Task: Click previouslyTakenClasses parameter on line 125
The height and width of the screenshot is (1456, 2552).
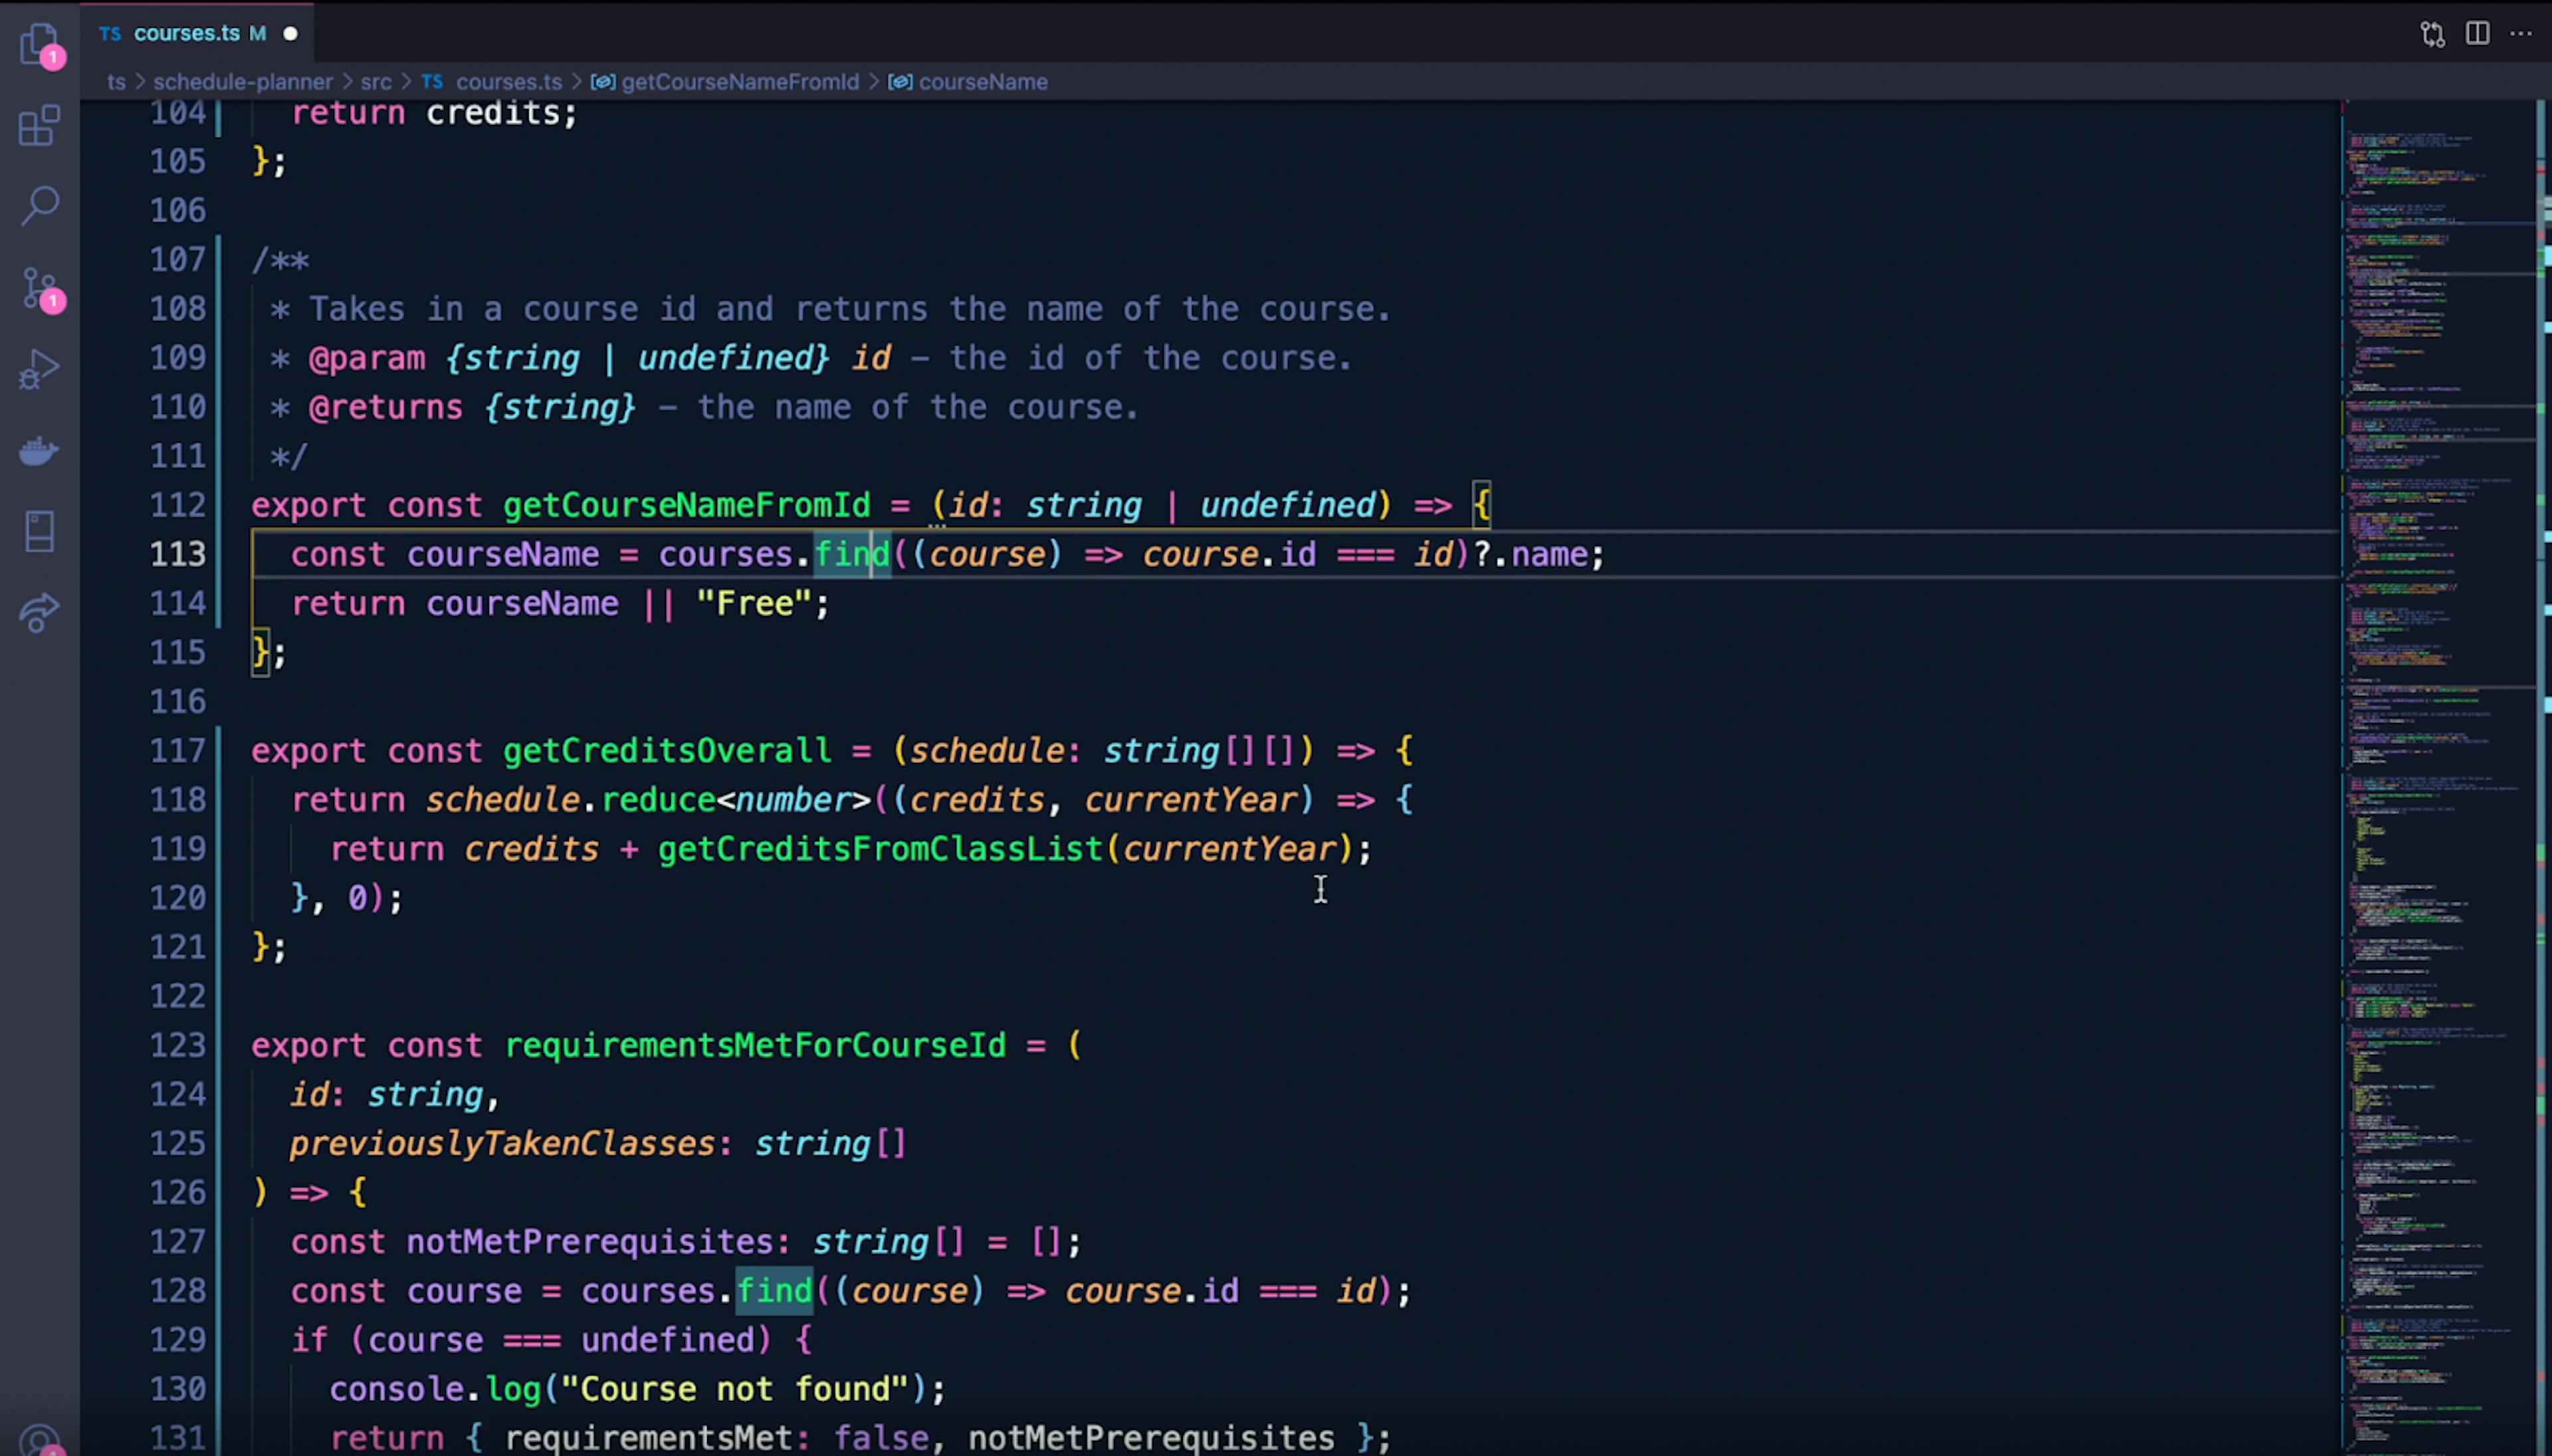Action: click(503, 1143)
